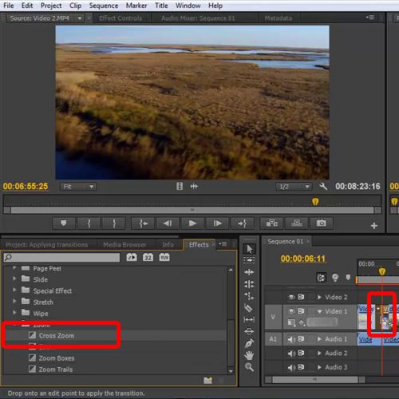This screenshot has width=399, height=399.
Task: Click the timeline Set Unnumbered Marker icon
Action: [348, 278]
